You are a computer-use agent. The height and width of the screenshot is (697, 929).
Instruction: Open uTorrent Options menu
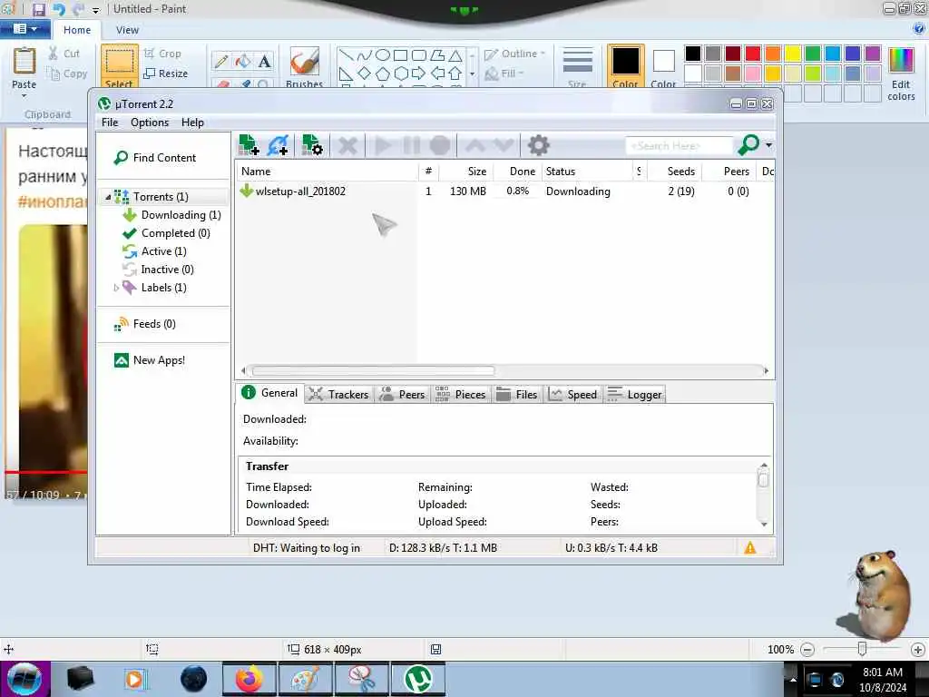(150, 123)
